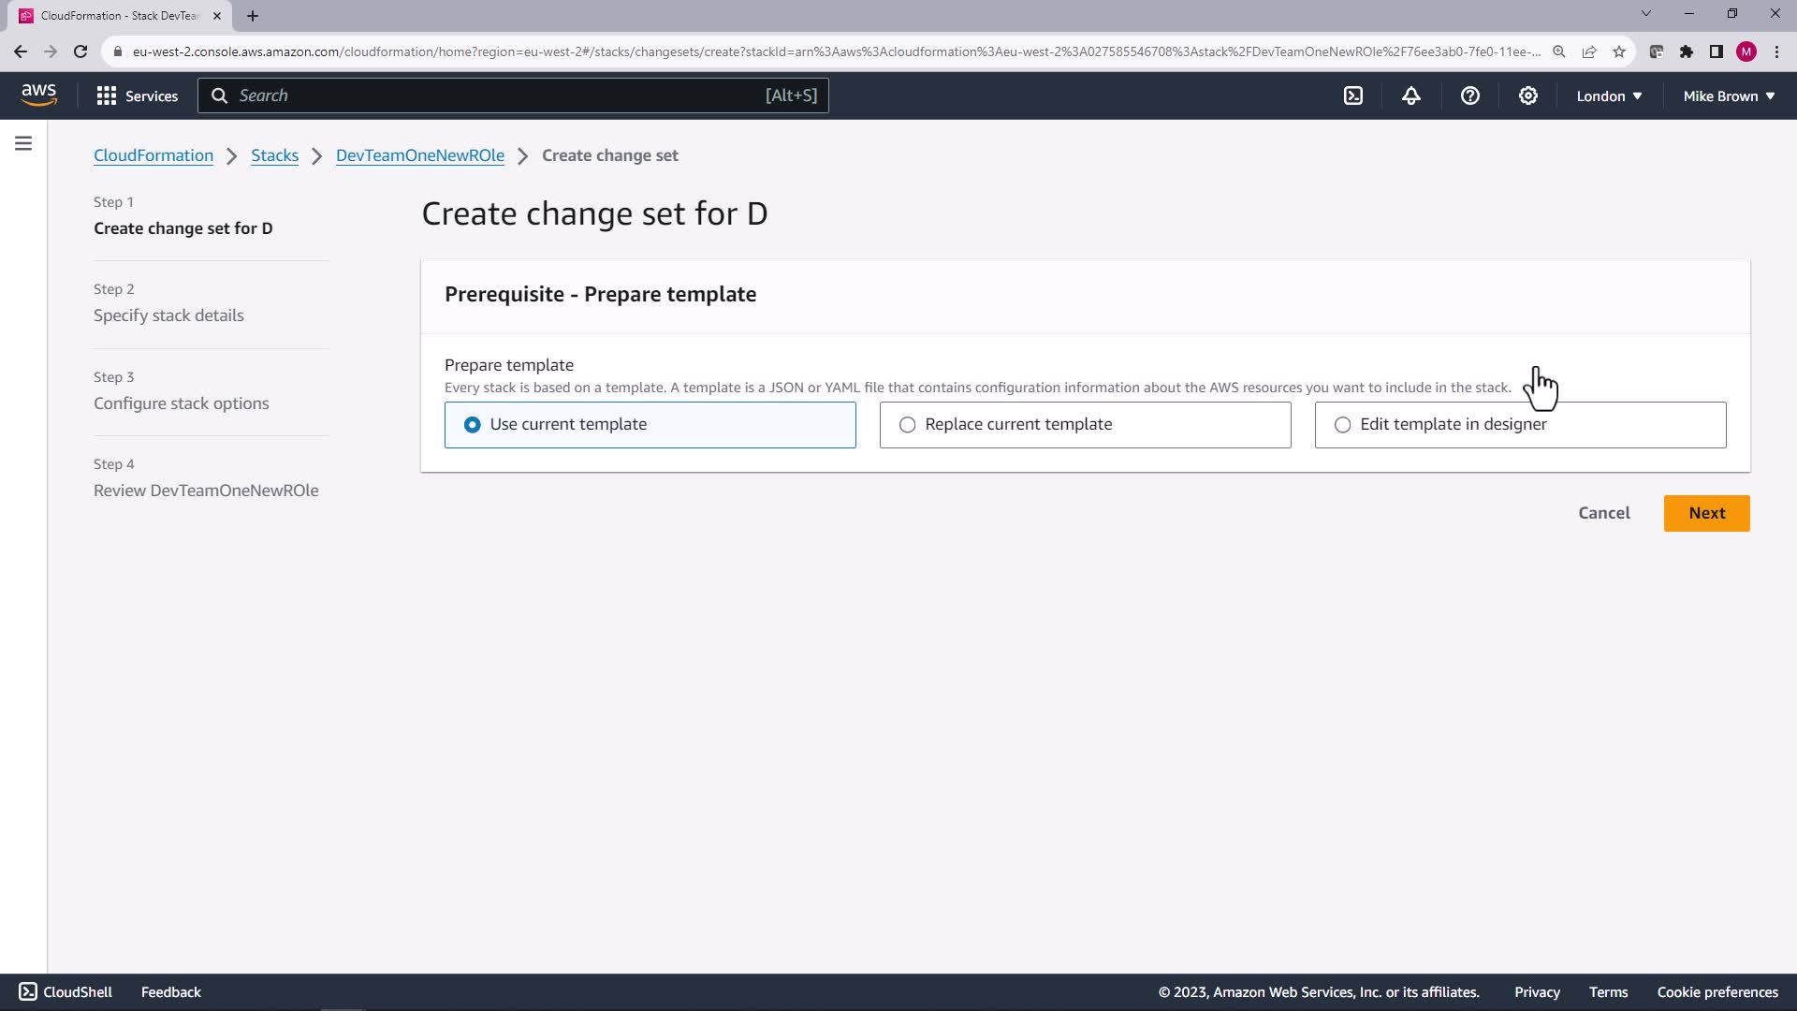Select Replace current template option

point(907,425)
